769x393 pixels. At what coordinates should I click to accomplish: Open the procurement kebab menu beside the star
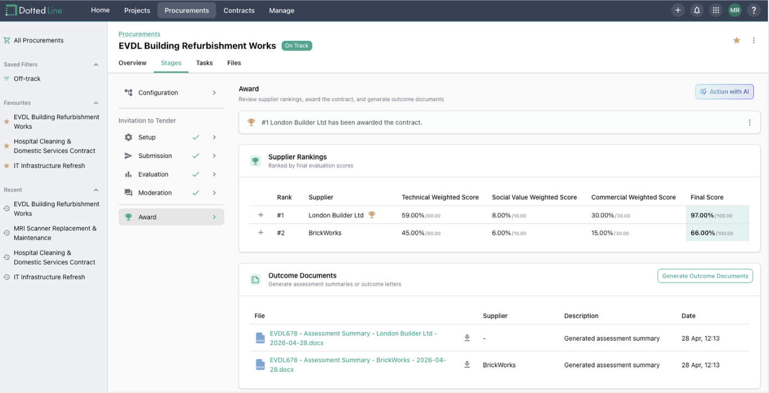click(754, 40)
